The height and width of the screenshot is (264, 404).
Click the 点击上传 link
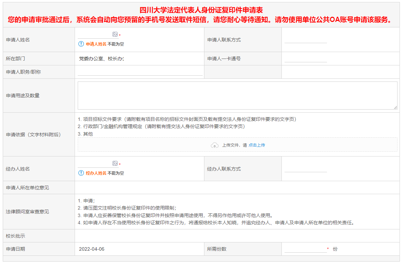256,145
